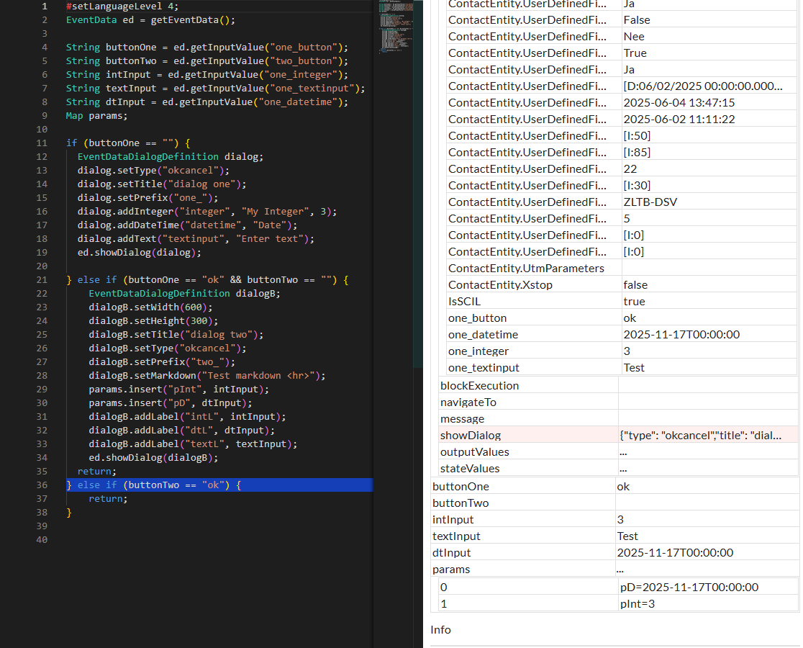Click line number 11 in the gutter
This screenshot has width=803, height=648.
tap(41, 143)
